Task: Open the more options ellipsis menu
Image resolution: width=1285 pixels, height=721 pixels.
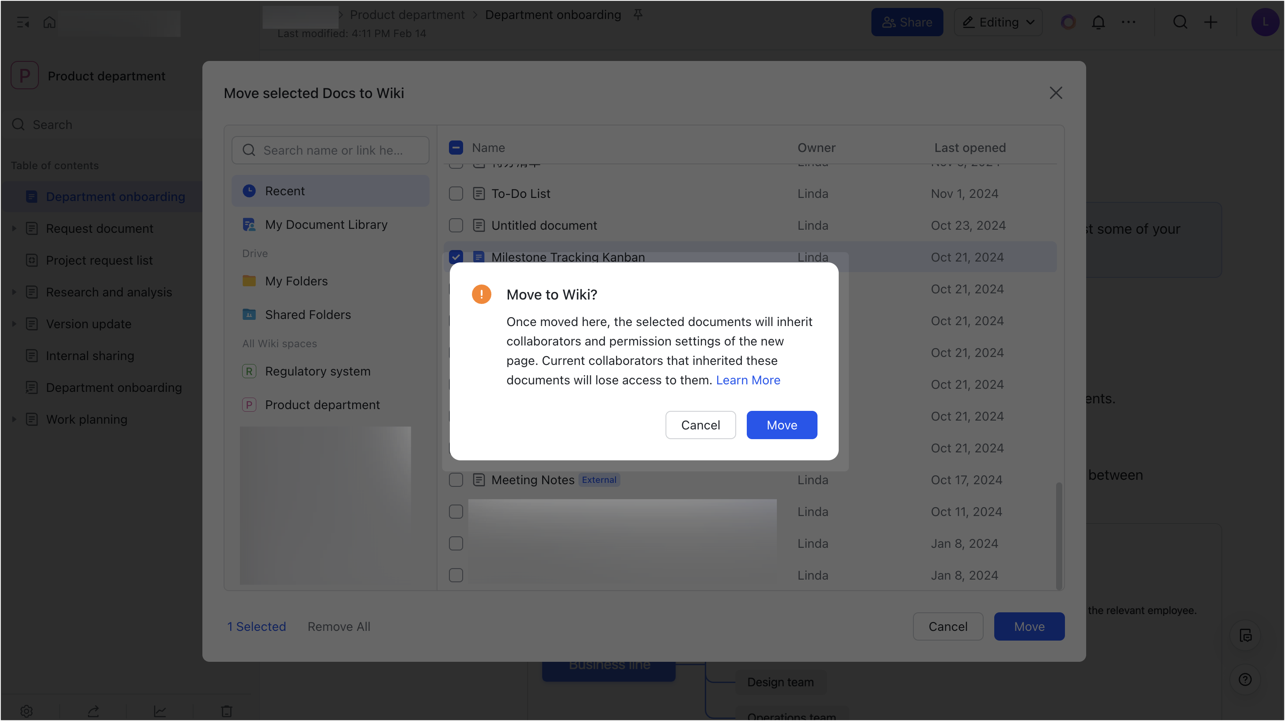Action: pyautogui.click(x=1129, y=22)
